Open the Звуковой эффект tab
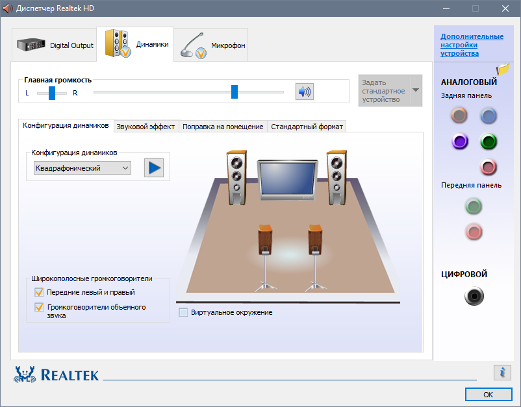 point(146,127)
